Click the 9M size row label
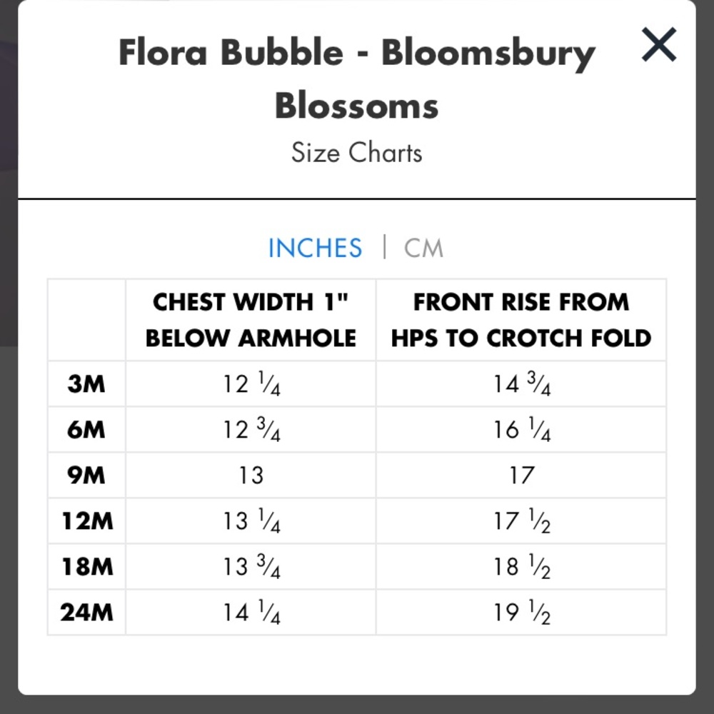Image resolution: width=714 pixels, height=714 pixels. click(x=86, y=476)
